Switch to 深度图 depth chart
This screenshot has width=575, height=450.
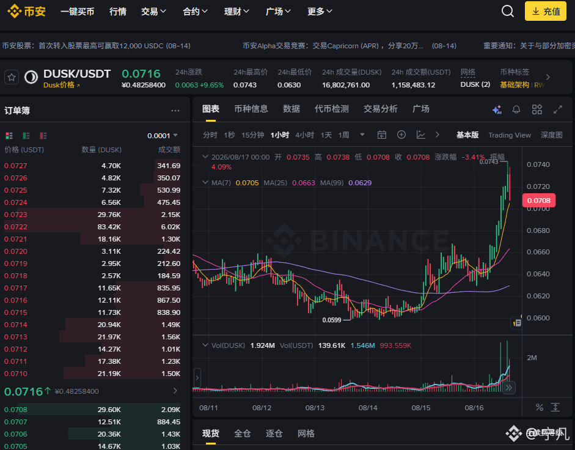552,135
